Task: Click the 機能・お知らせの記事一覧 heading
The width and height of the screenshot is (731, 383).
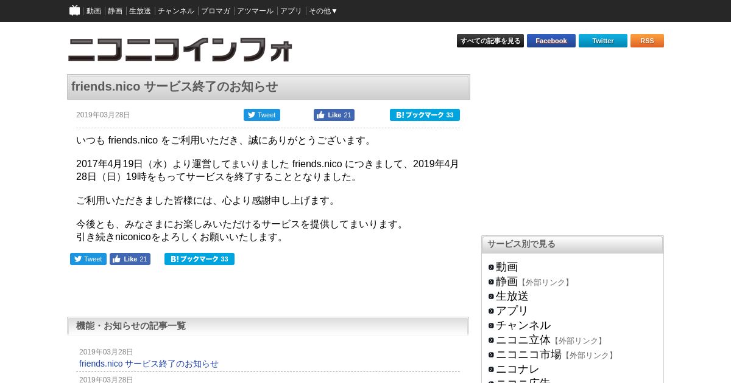Action: point(131,326)
